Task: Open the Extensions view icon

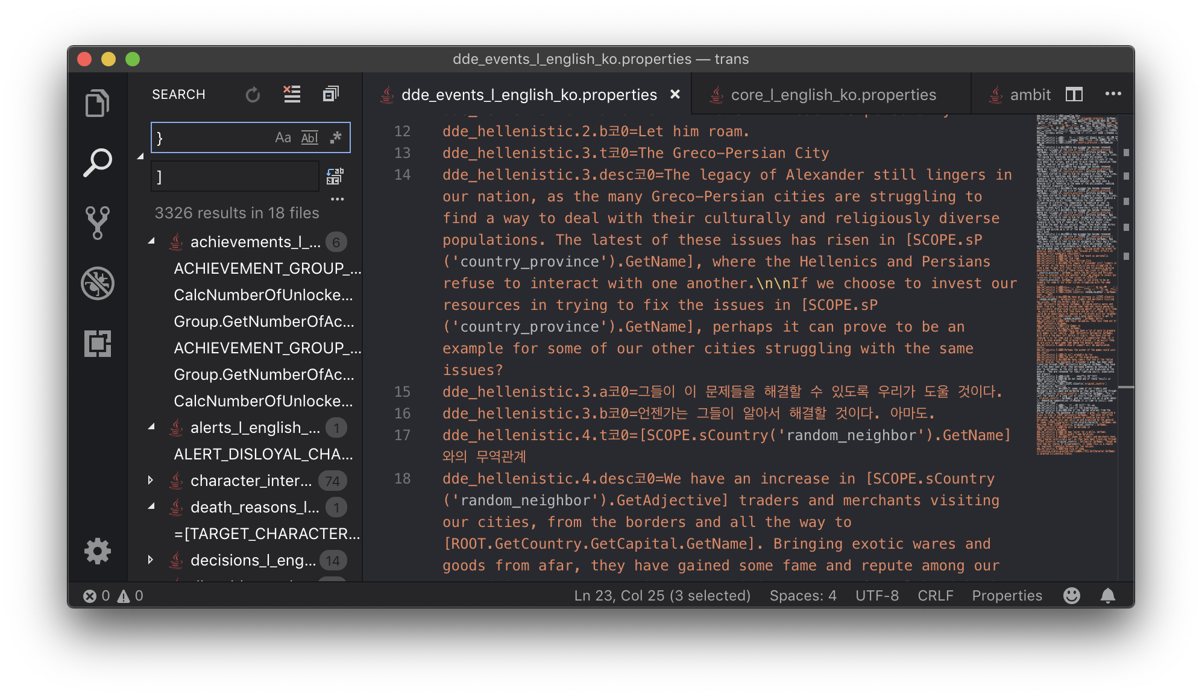Action: tap(97, 343)
